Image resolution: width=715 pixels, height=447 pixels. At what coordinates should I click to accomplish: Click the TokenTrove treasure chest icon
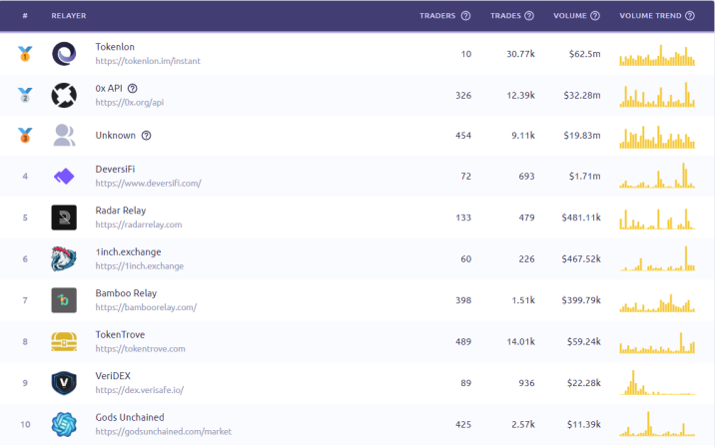coord(64,342)
